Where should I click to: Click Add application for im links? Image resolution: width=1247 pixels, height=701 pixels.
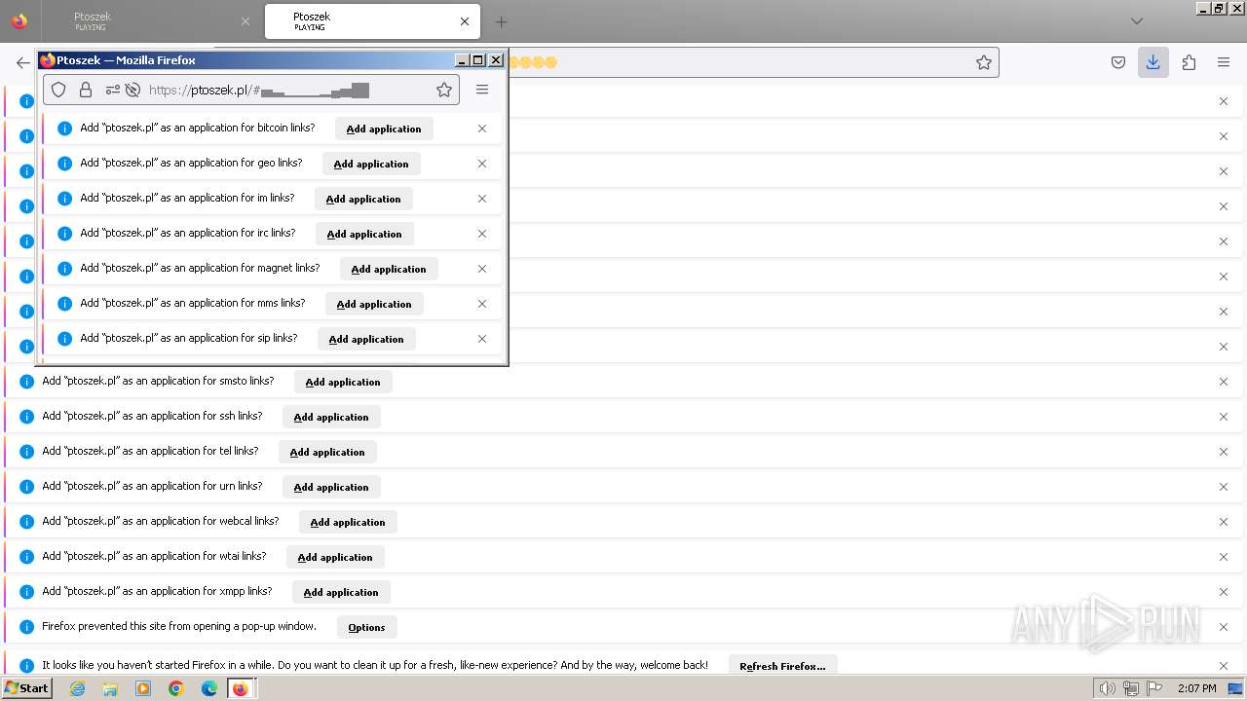tap(363, 199)
